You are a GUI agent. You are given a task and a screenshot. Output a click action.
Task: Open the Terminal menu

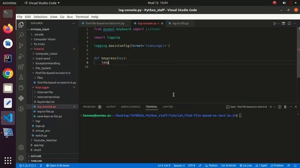pyautogui.click(x=82, y=17)
